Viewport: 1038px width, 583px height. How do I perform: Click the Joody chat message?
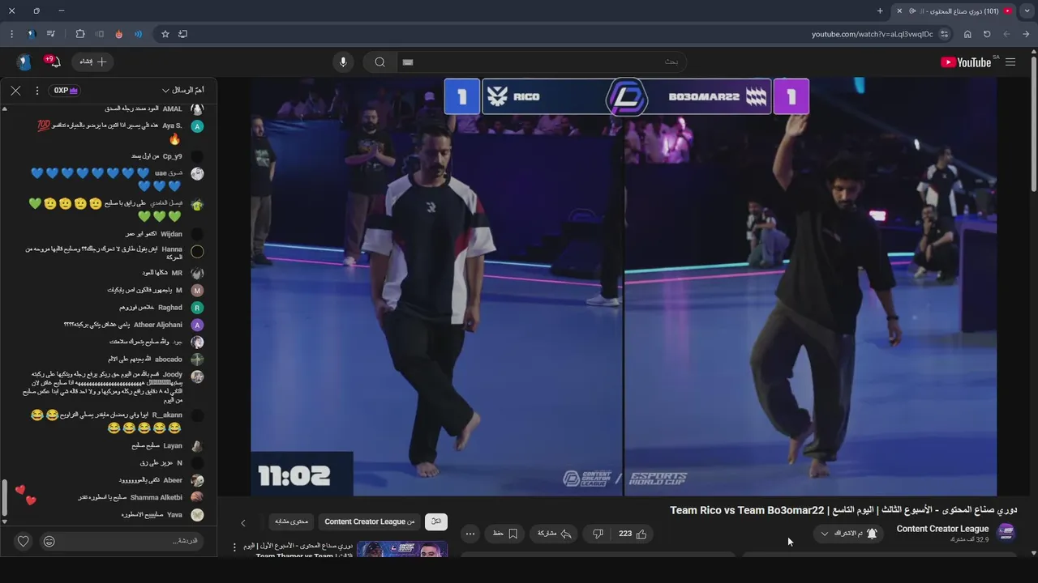pyautogui.click(x=102, y=387)
